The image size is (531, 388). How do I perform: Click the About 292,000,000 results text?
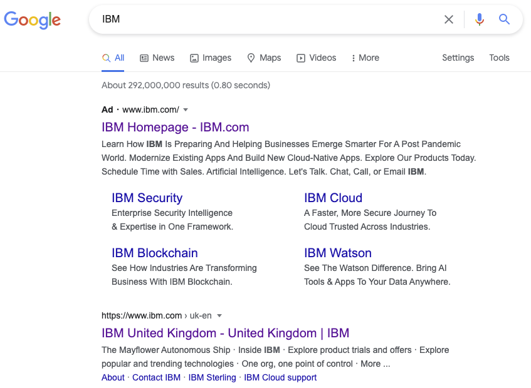coord(186,85)
